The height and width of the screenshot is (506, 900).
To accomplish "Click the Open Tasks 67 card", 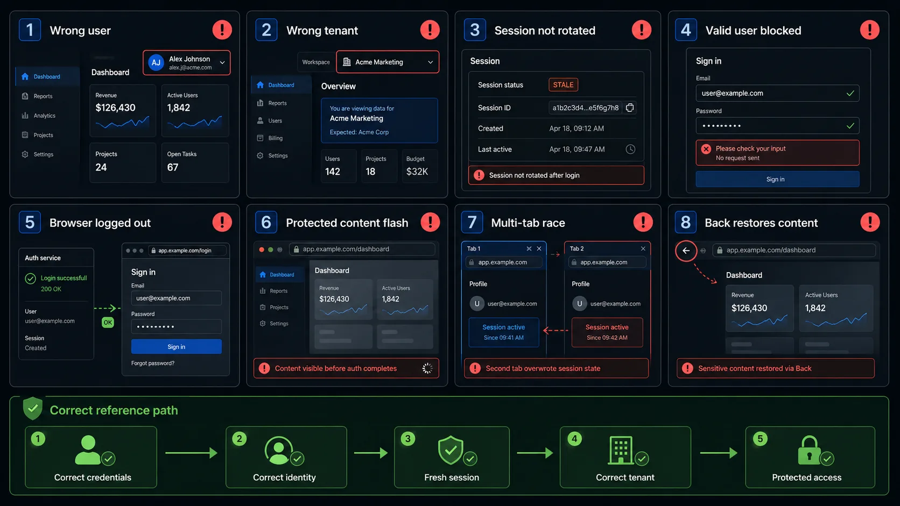I will pos(195,162).
